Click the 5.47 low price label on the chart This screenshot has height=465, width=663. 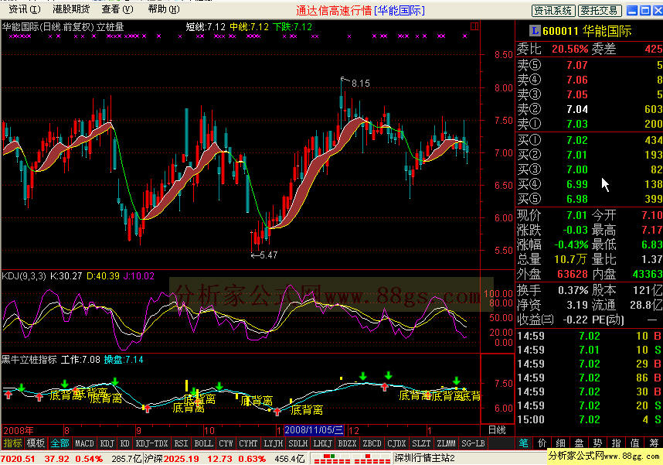(269, 255)
